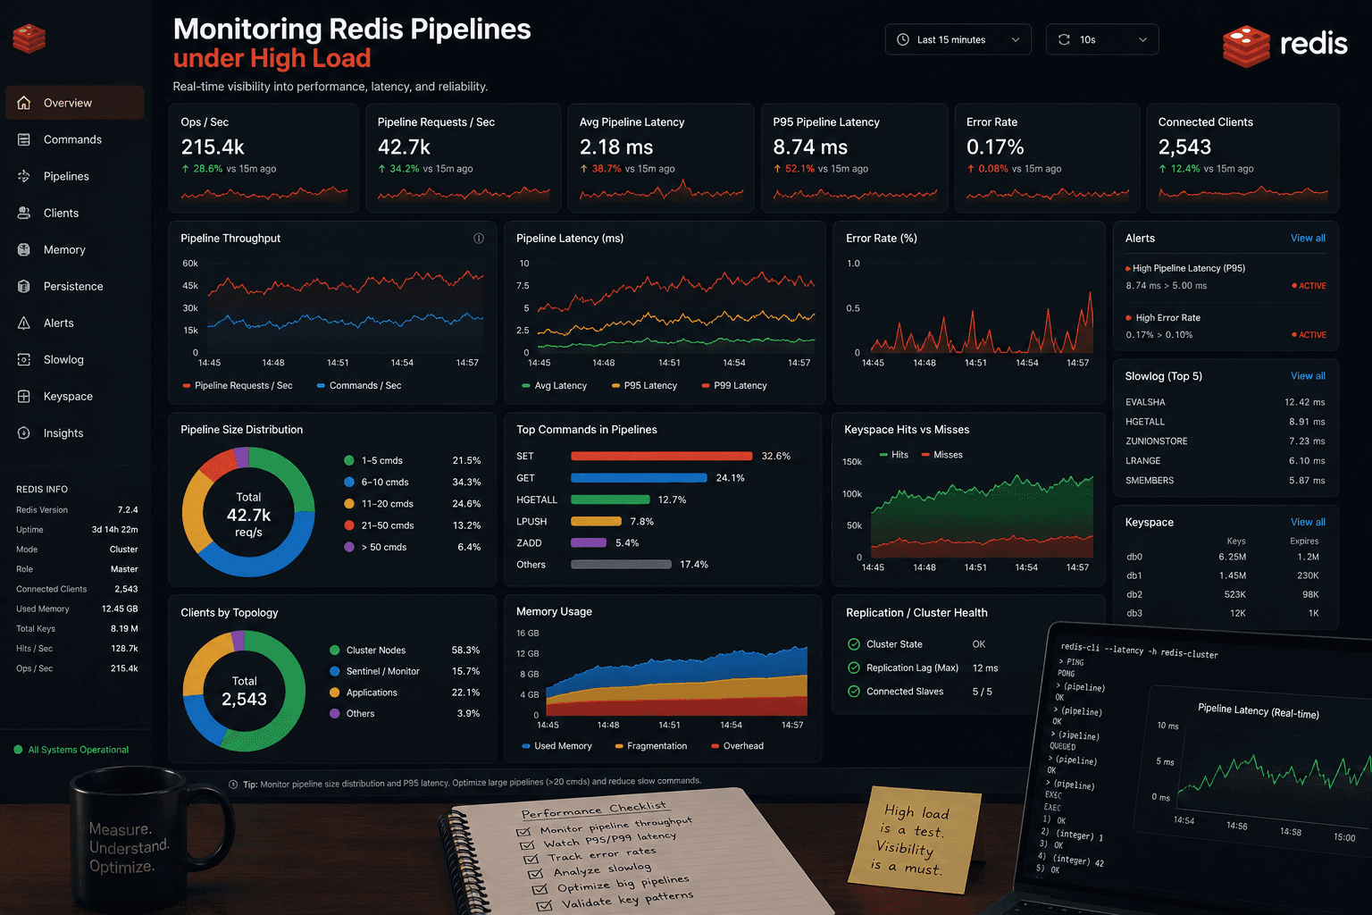Click the green All Systems Operational status dot
The width and height of the screenshot is (1372, 915).
point(18,750)
